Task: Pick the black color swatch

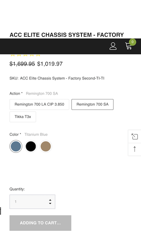Action: [x=31, y=146]
